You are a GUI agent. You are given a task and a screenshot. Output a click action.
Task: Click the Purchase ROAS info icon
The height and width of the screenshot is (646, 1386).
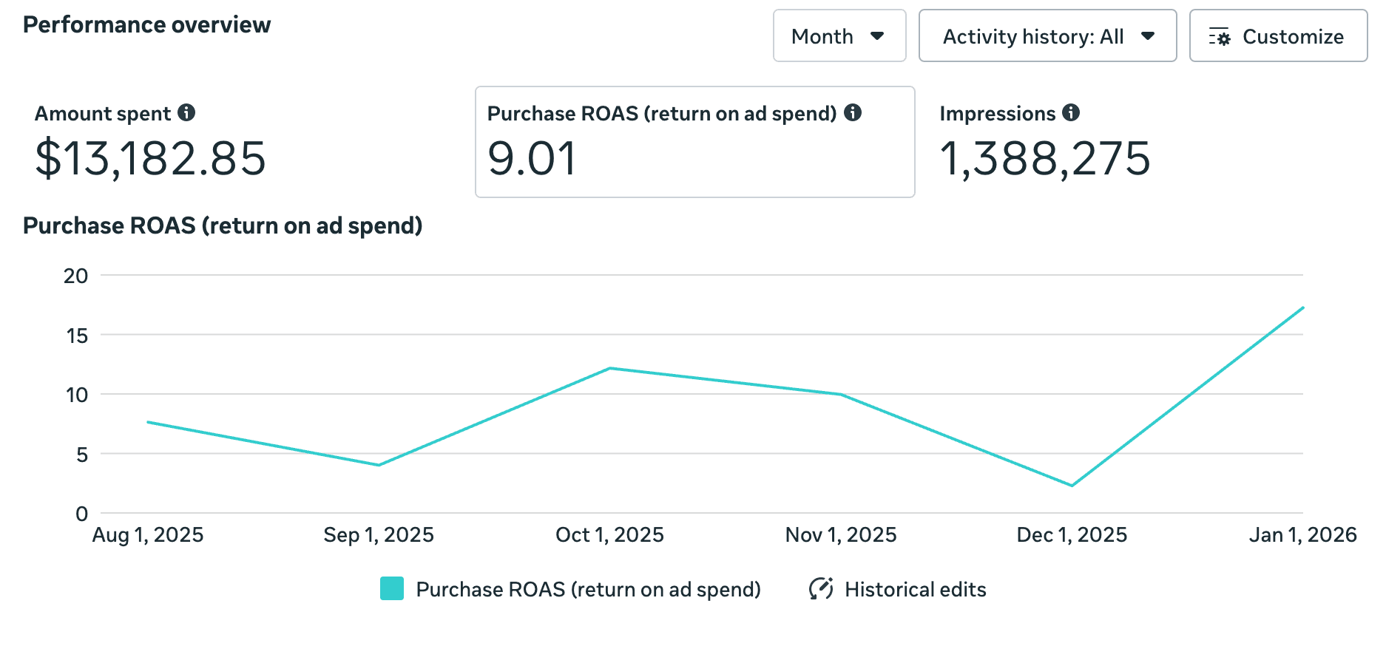tap(853, 112)
